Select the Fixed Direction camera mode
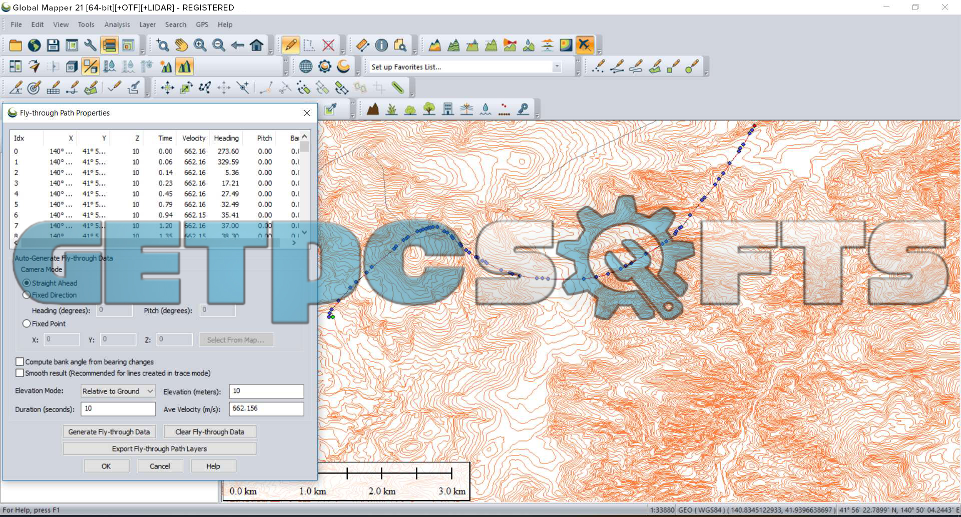The width and height of the screenshot is (961, 517). point(27,295)
